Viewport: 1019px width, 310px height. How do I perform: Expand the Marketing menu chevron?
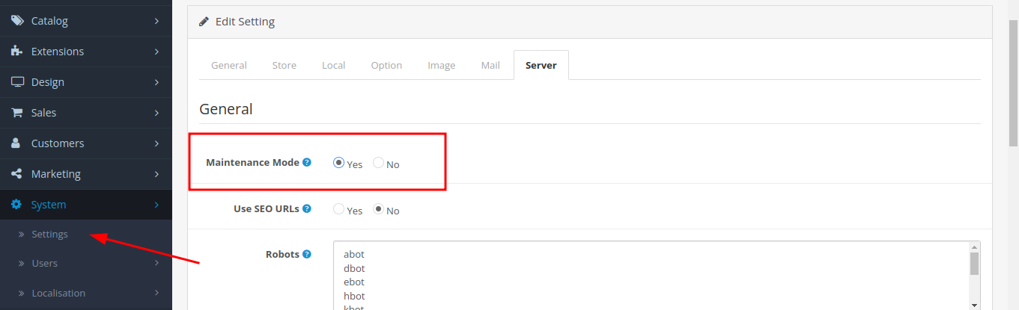tap(156, 174)
